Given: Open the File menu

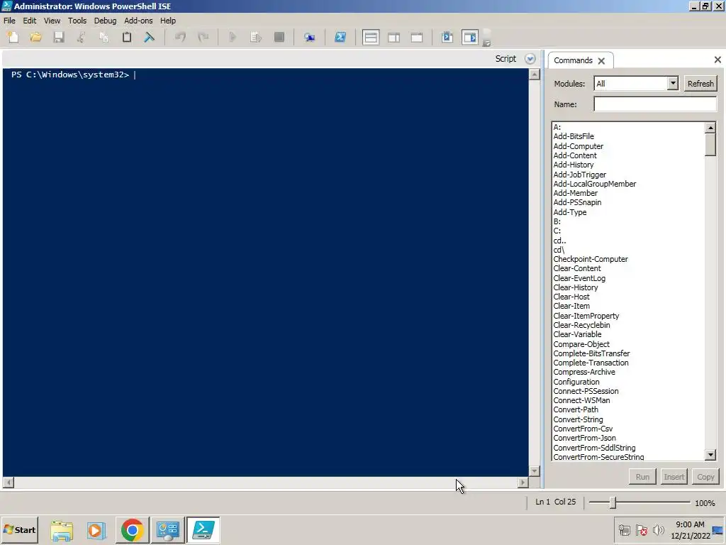Looking at the screenshot, I should [x=9, y=21].
